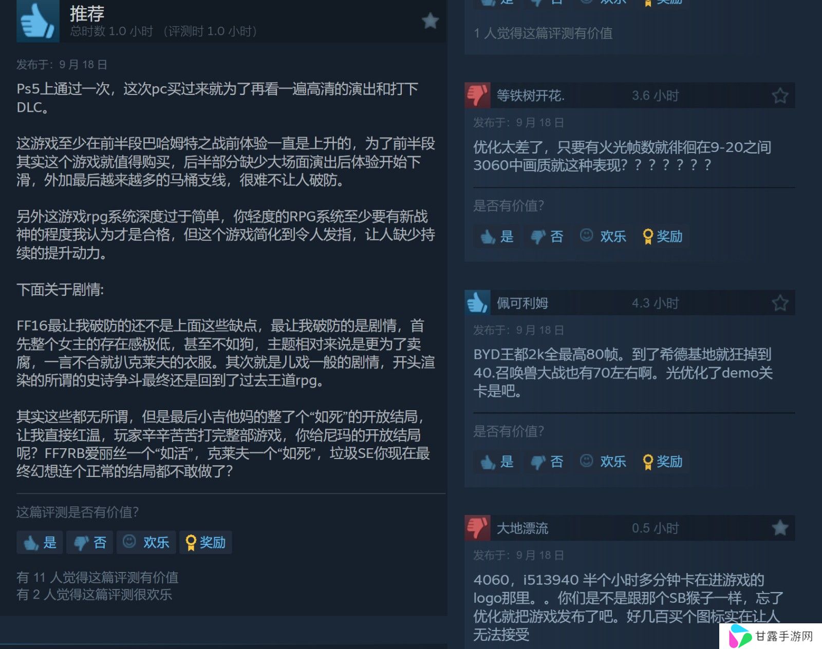Toggle the star icon on 等铁树开花. review
Image resolution: width=822 pixels, height=649 pixels.
tap(780, 96)
